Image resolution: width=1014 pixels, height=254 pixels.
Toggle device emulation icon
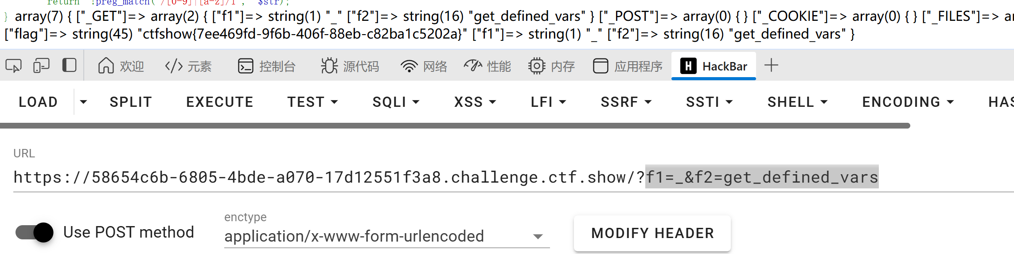(41, 66)
